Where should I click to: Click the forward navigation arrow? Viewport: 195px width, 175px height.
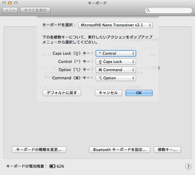[x=14, y=10]
